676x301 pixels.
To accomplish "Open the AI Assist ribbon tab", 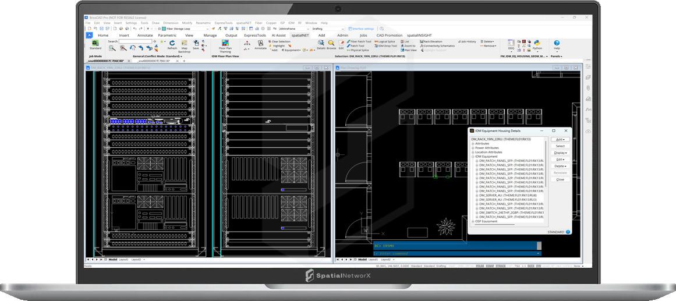I will point(278,36).
